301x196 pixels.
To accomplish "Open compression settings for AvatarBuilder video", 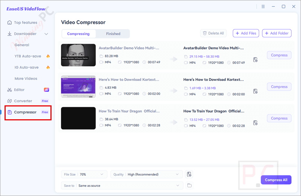I will [255, 60].
